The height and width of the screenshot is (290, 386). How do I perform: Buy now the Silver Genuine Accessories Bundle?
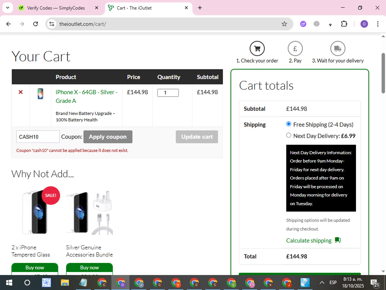pos(89,268)
